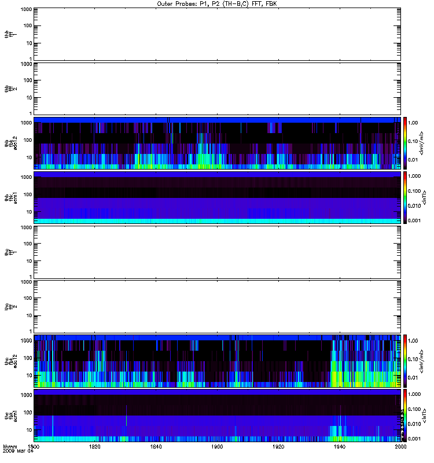Click the '1820' time axis label

(x=94, y=446)
